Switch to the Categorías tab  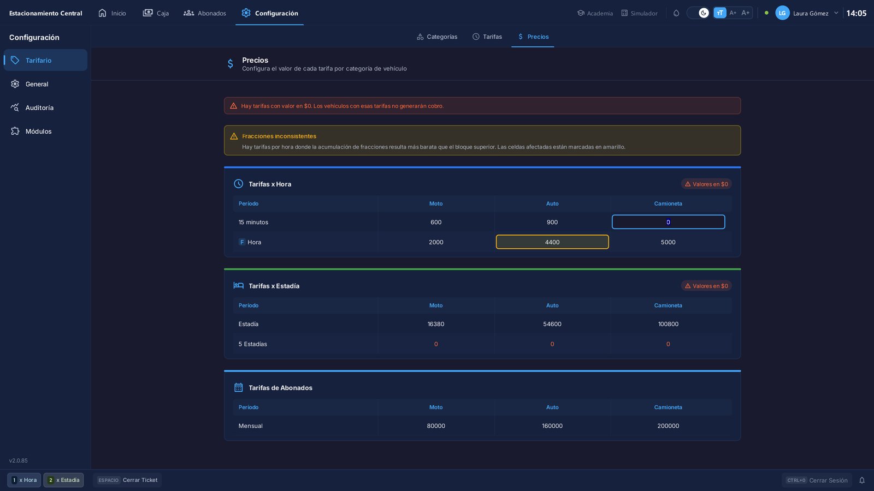click(x=437, y=37)
